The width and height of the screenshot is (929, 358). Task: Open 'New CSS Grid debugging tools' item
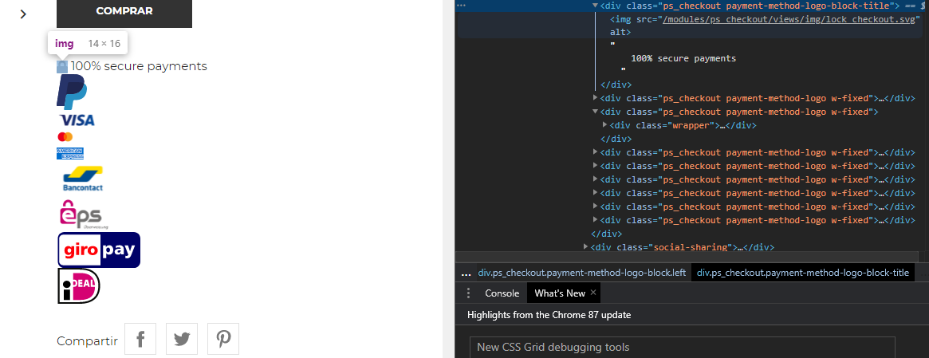pos(682,348)
